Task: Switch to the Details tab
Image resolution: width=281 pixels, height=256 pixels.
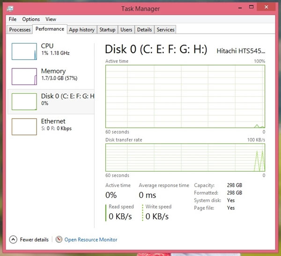Action: (x=144, y=30)
